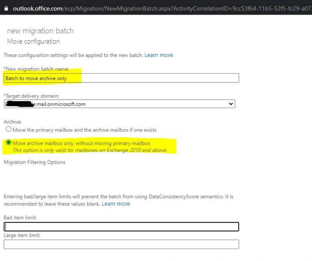Click the 'Archive:' label
Screen dimensions: 312x261
point(13,122)
